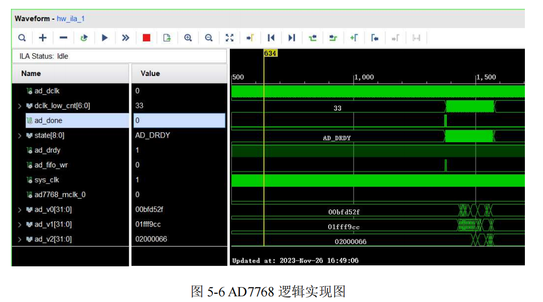Click the run trigger immediate double-arrow icon
This screenshot has width=543, height=302.
125,38
